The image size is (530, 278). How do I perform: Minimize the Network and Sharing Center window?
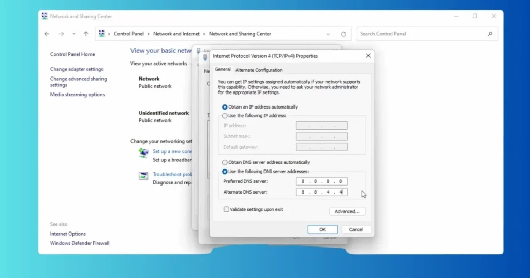click(456, 16)
